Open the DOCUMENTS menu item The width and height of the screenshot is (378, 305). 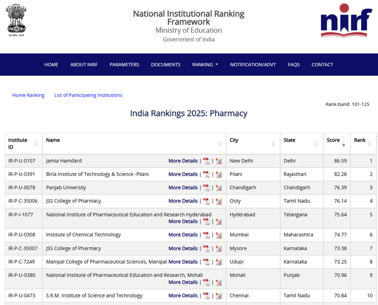(166, 65)
